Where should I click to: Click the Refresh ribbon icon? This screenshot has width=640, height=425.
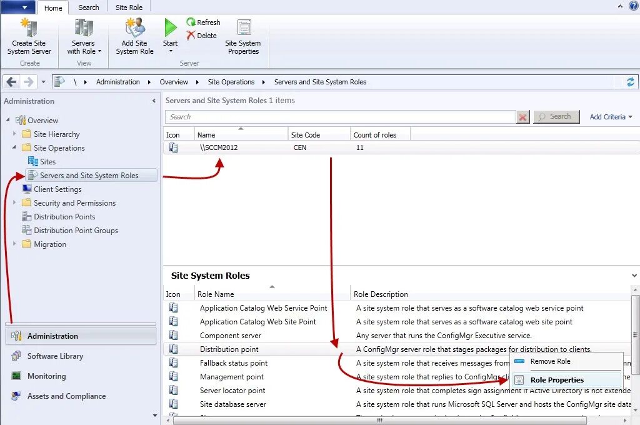[x=191, y=22]
